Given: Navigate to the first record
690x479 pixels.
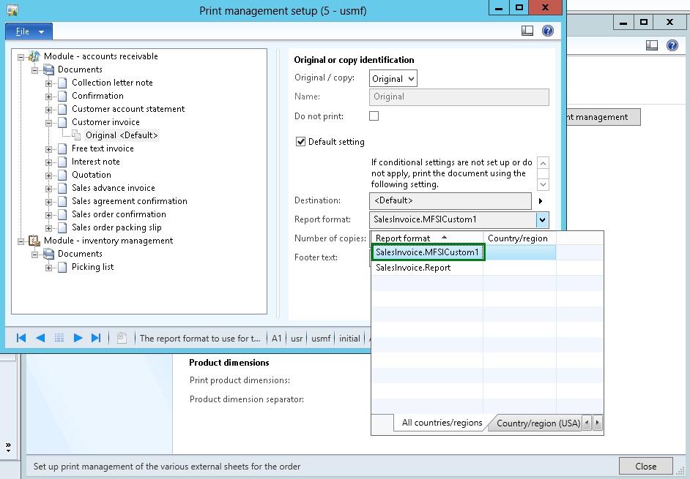Looking at the screenshot, I should coord(21,337).
